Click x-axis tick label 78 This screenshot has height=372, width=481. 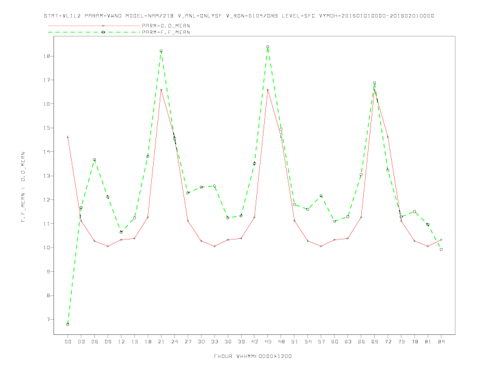click(x=414, y=342)
